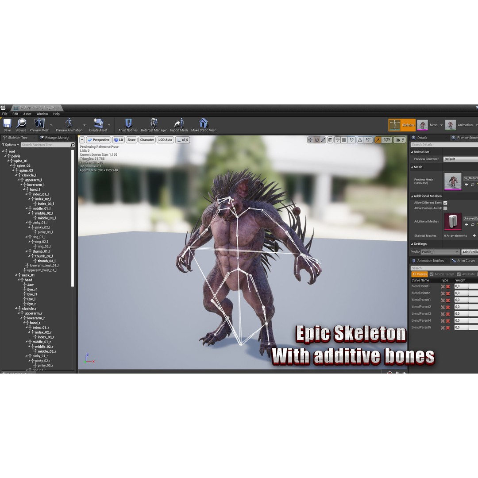The image size is (478, 478).
Task: Select the scale gizmo mode icon
Action: (323, 140)
